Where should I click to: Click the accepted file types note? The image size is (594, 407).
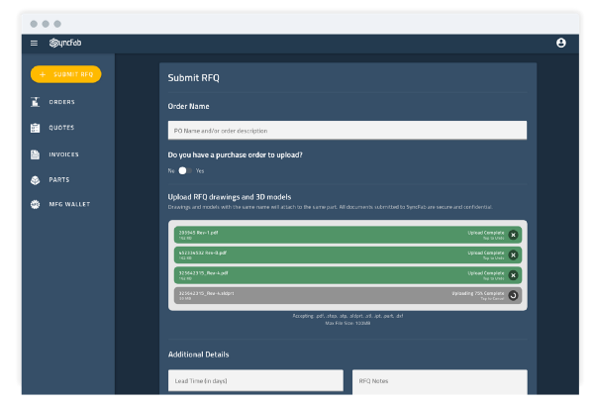coord(347,316)
